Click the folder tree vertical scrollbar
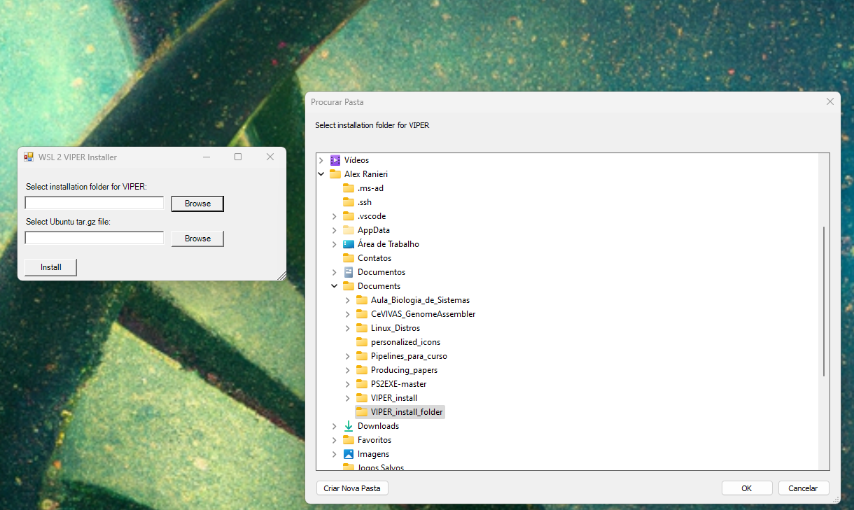The image size is (854, 510). point(824,301)
